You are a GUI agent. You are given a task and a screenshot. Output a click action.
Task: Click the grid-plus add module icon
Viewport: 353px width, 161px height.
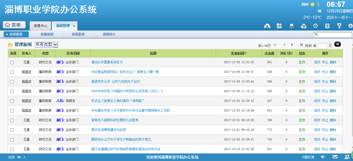tap(279, 26)
